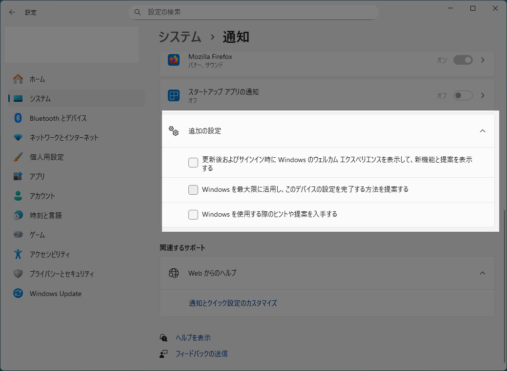The width and height of the screenshot is (507, 371).
Task: Enable Windows ヒントや提案を入手する checkbox
Action: 193,215
